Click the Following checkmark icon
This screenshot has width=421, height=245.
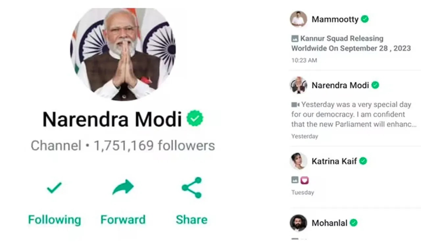54,188
